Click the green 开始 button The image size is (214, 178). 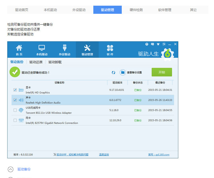162,72
